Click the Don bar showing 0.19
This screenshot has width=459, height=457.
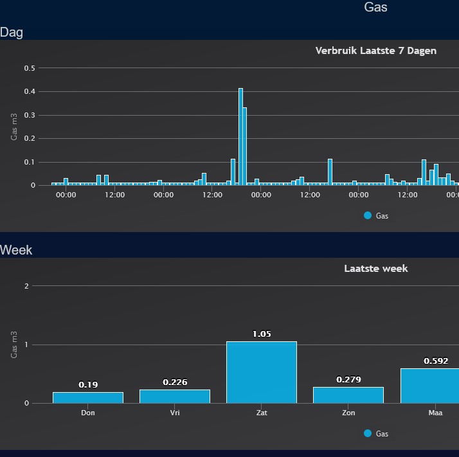(x=88, y=398)
